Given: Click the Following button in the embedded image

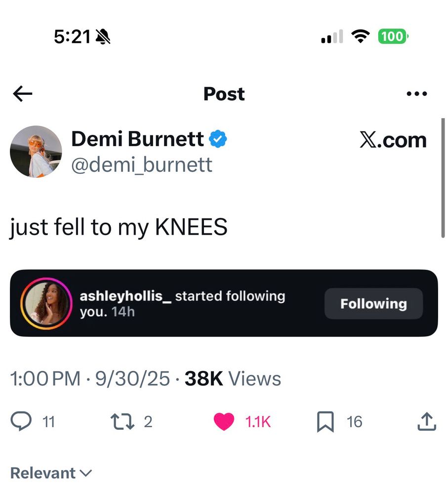Looking at the screenshot, I should tap(373, 303).
